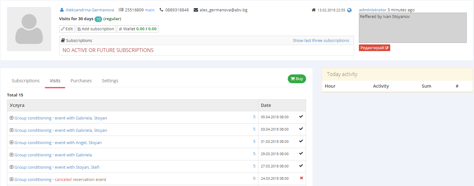Screen dimensions: 474x186
Task: Click the Activity column in Today activity
Action: [x=381, y=86]
